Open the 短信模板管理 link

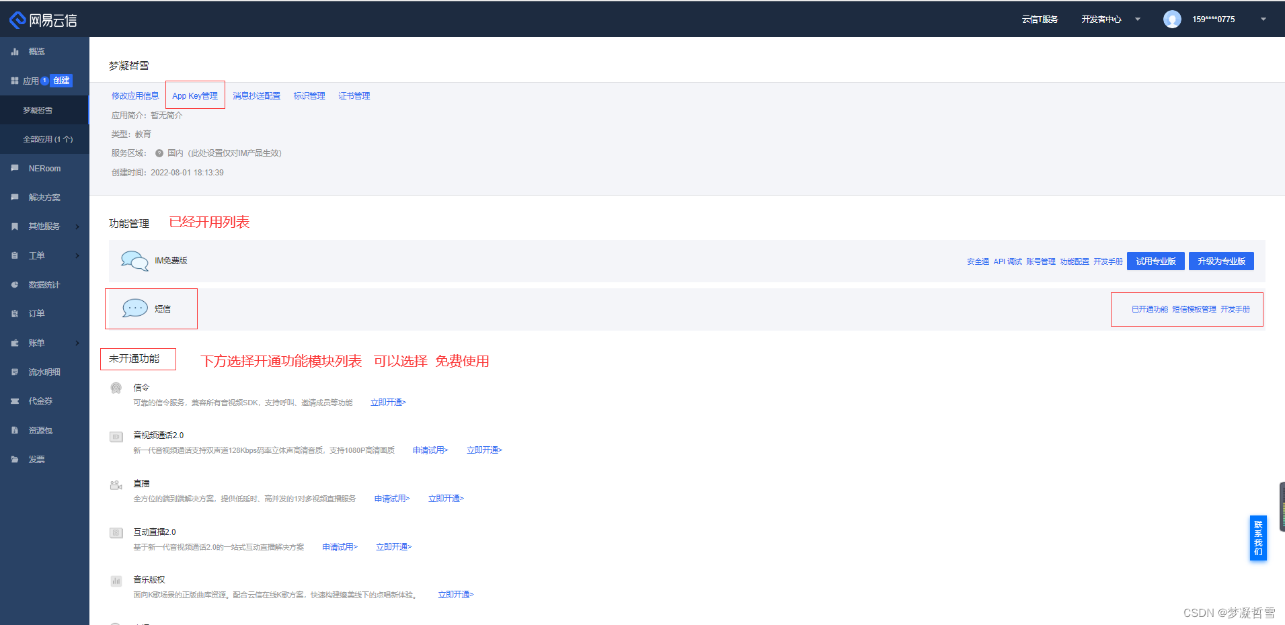[1194, 309]
